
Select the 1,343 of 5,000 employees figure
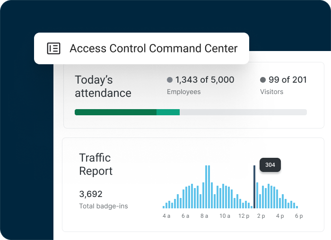tap(205, 80)
